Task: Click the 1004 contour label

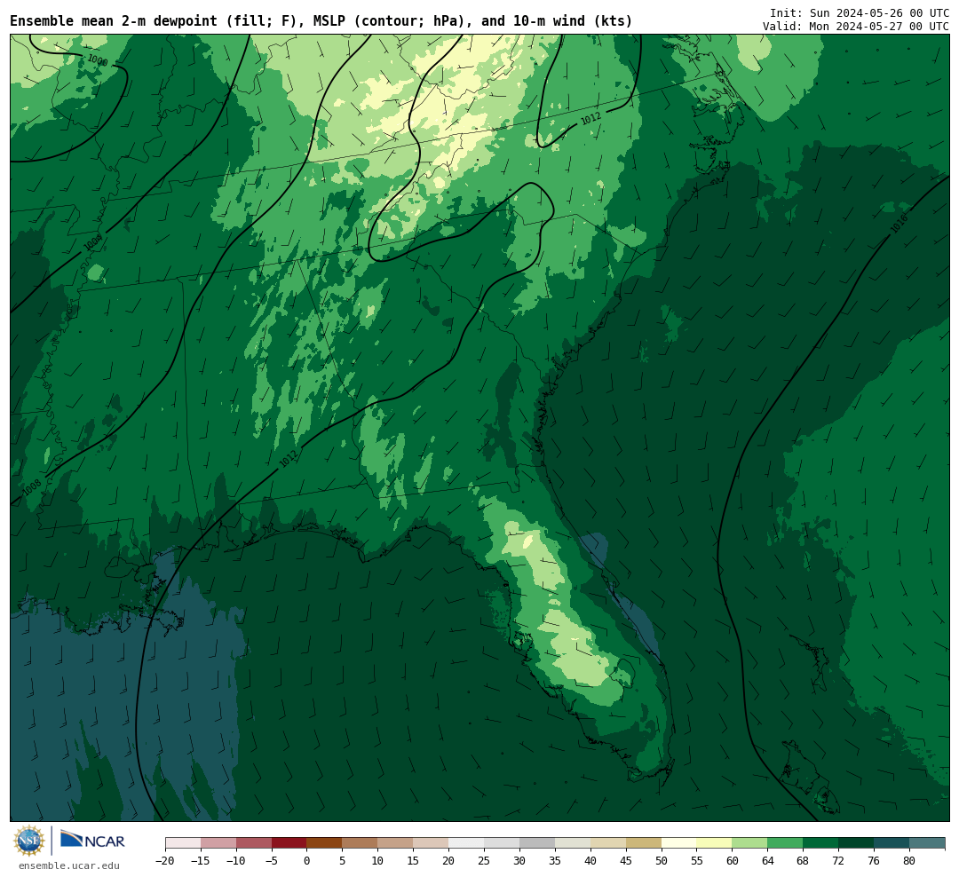Action: 93,243
